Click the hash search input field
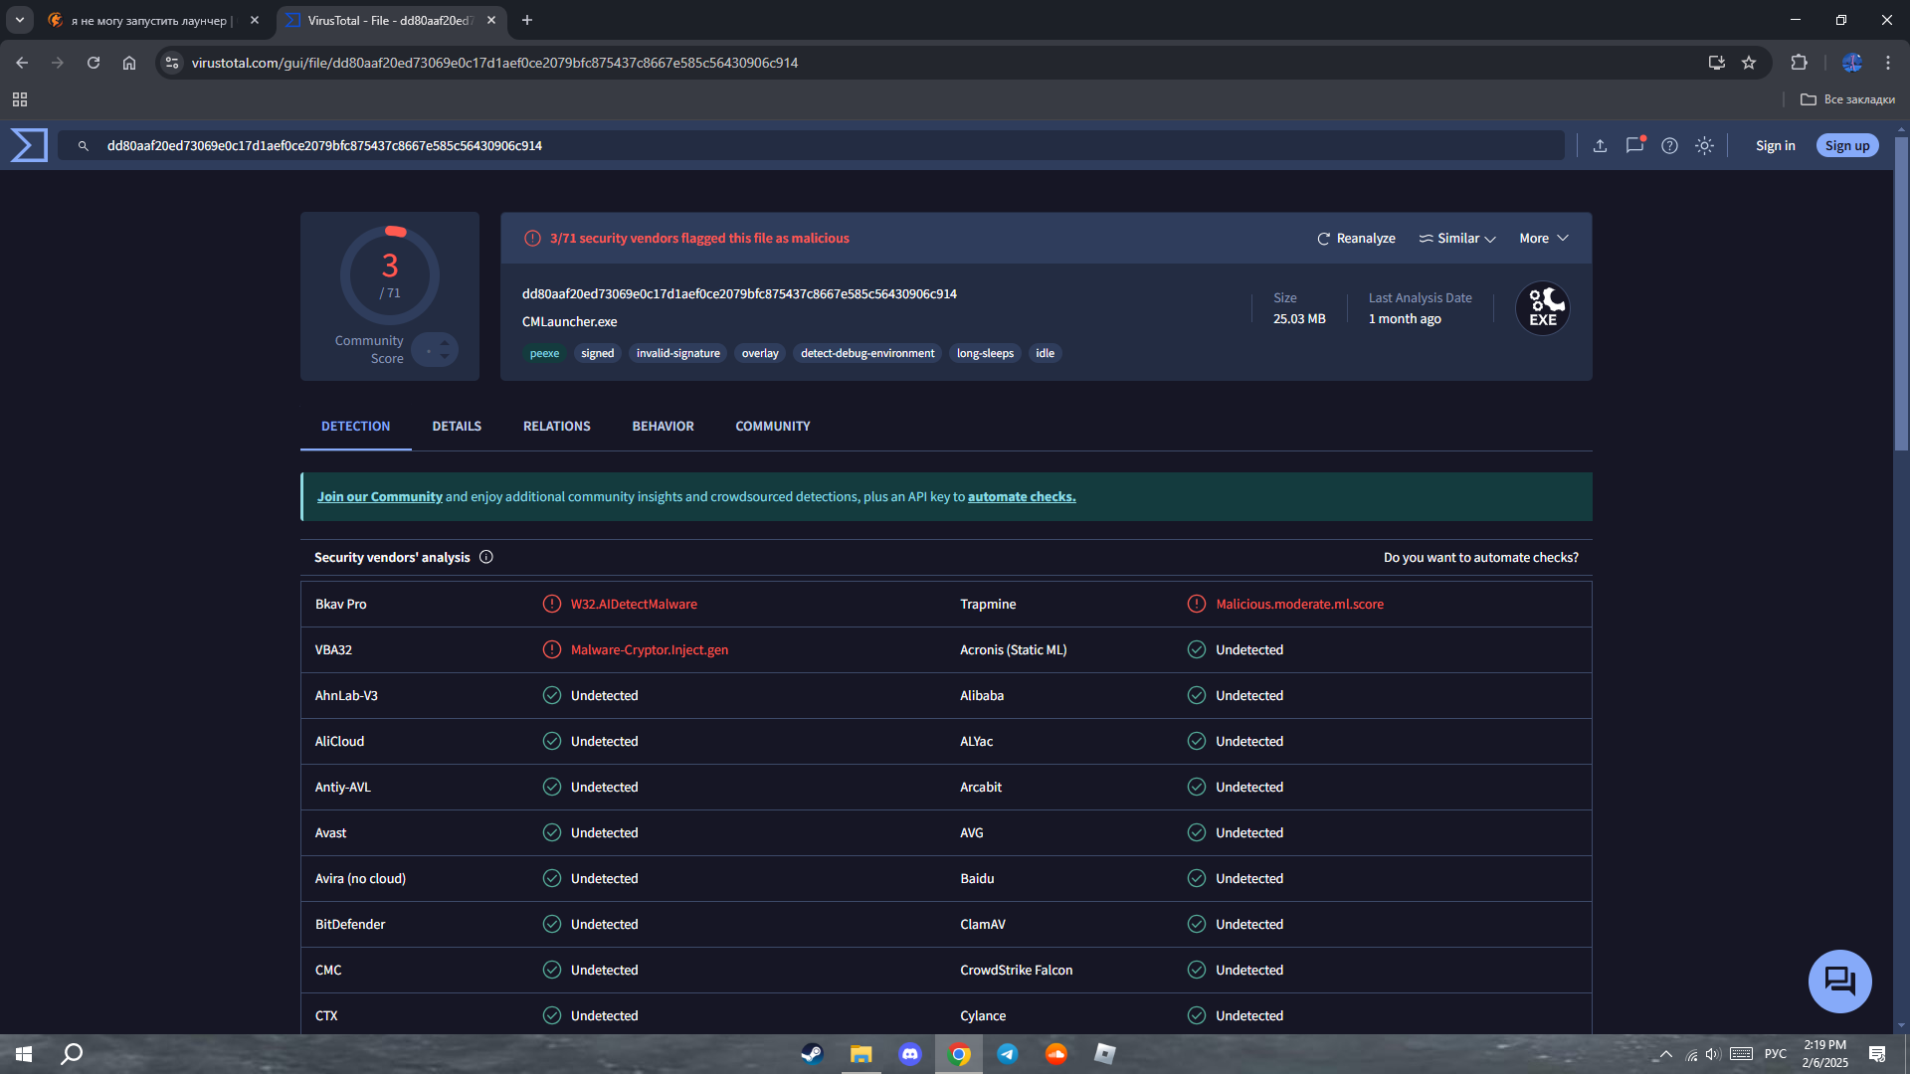Viewport: 1910px width, 1074px height. pyautogui.click(x=796, y=145)
